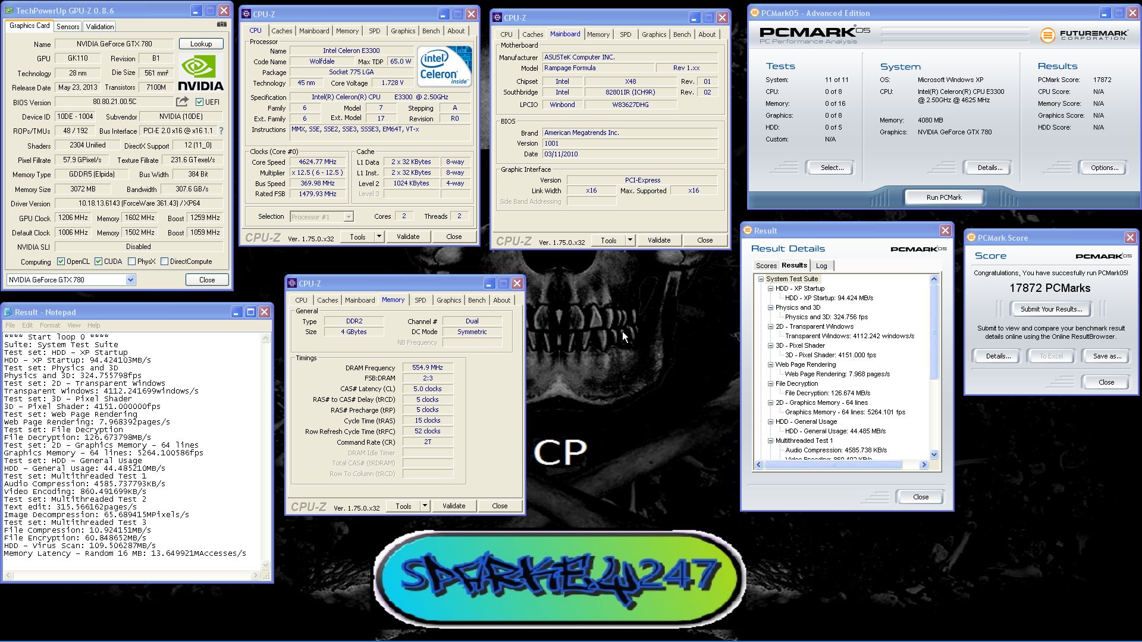1142x642 pixels.
Task: Click scroll-down arrow in Result Details tree
Action: coord(934,455)
